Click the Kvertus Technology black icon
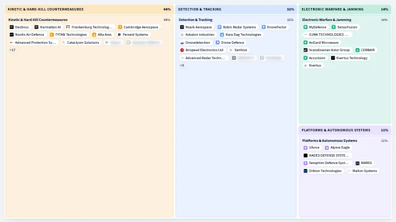This screenshot has width=396, height=222. click(333, 58)
